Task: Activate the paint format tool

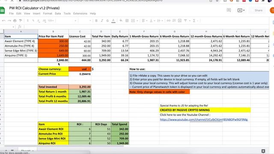Action: [21, 21]
